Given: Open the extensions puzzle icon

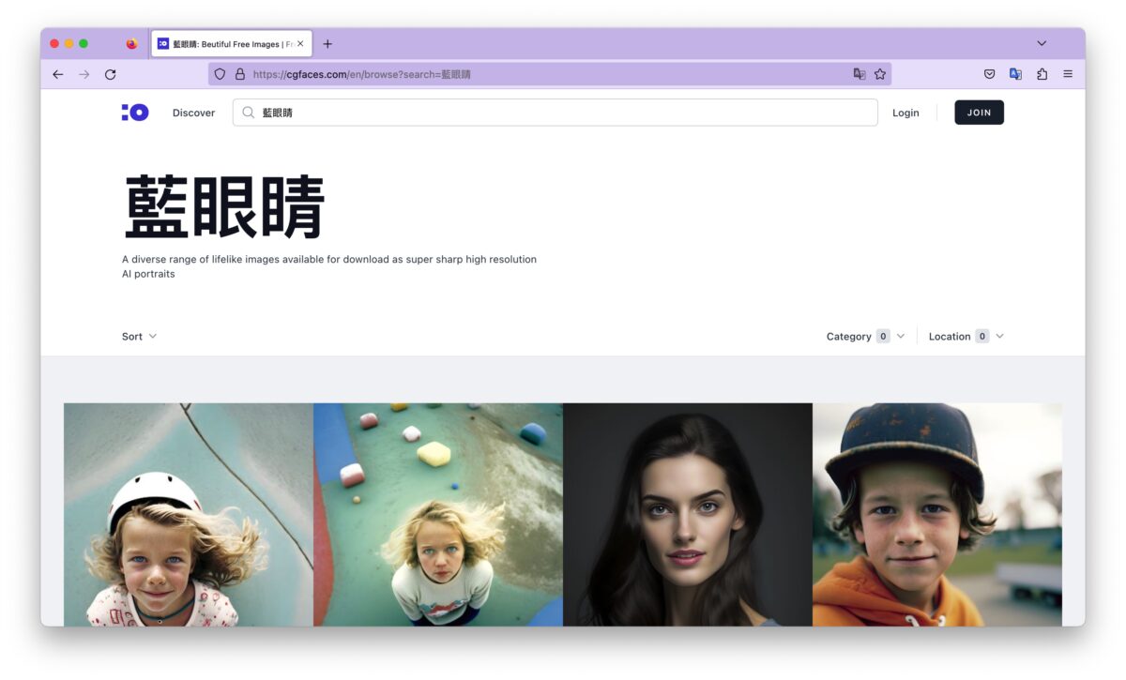Looking at the screenshot, I should [x=1042, y=74].
